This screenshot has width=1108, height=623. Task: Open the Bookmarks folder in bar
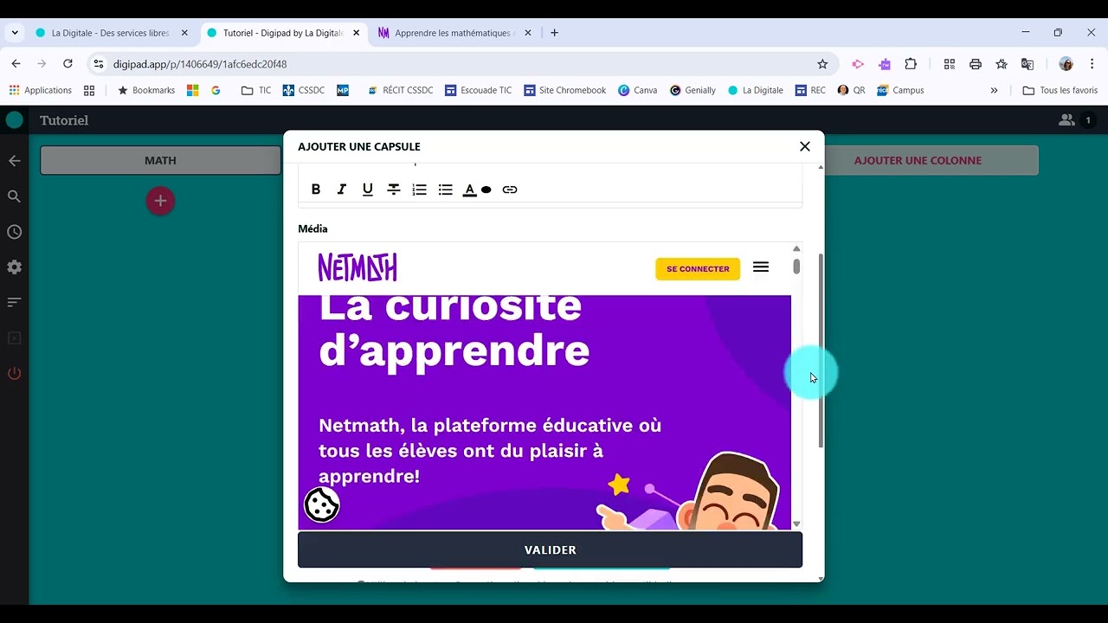pyautogui.click(x=146, y=90)
